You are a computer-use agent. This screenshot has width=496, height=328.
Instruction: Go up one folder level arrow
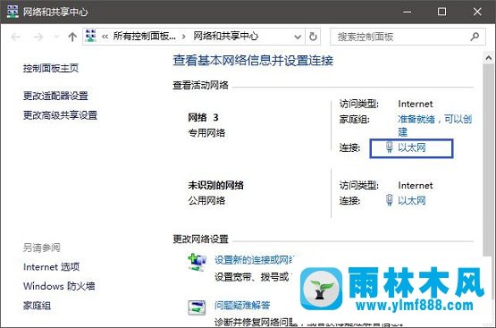coord(72,37)
